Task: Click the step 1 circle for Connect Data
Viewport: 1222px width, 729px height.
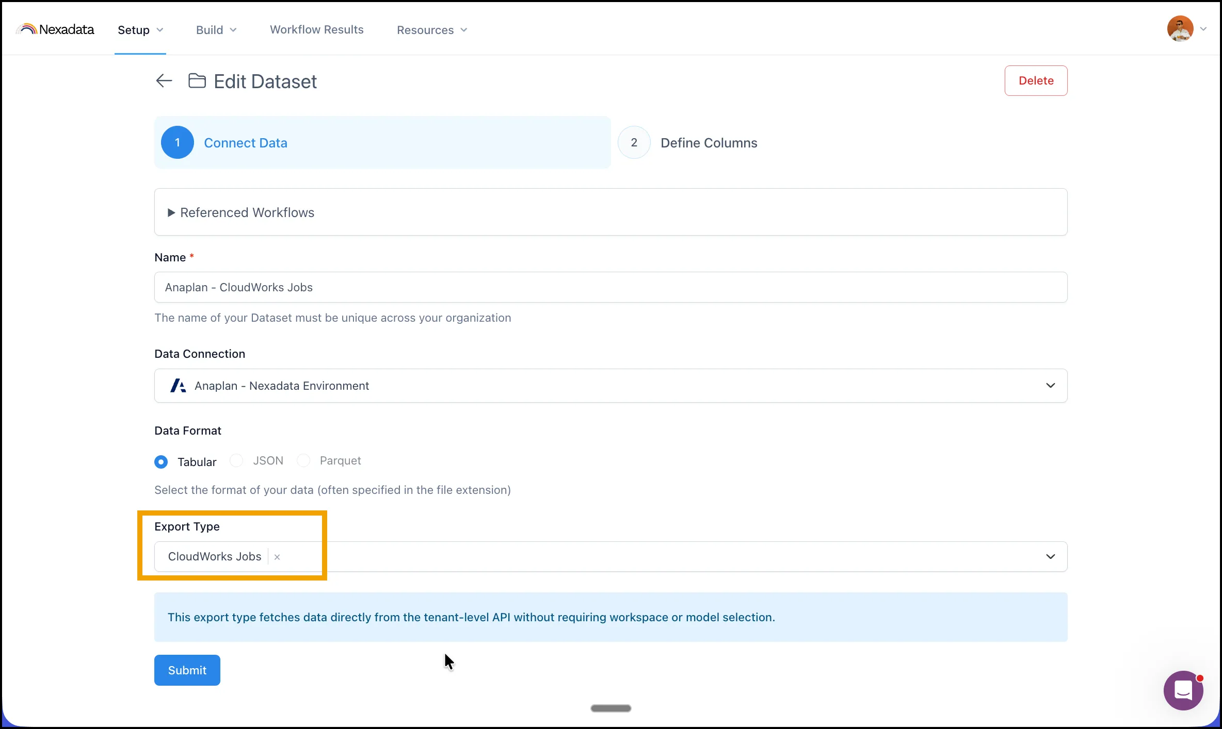Action: point(178,142)
